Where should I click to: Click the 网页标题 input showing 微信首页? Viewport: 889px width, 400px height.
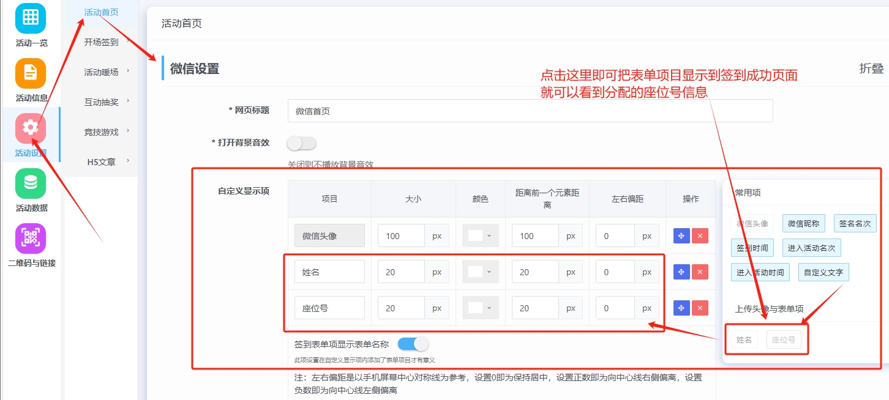(x=530, y=111)
